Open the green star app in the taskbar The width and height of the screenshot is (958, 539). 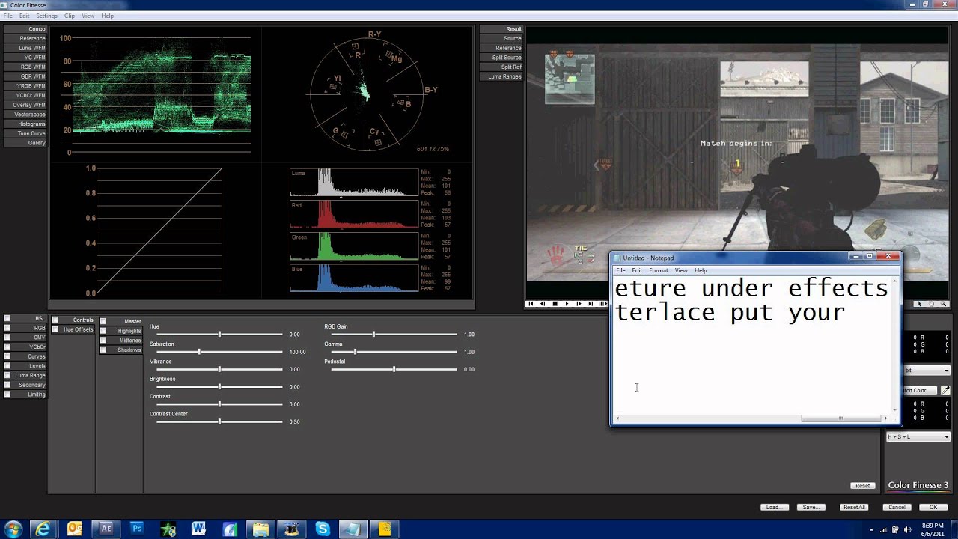pos(168,529)
